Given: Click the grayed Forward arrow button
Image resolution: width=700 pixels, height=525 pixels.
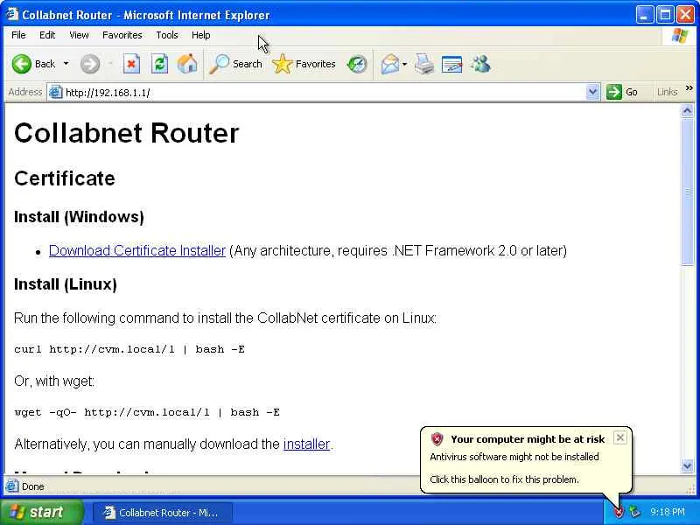Looking at the screenshot, I should point(90,64).
